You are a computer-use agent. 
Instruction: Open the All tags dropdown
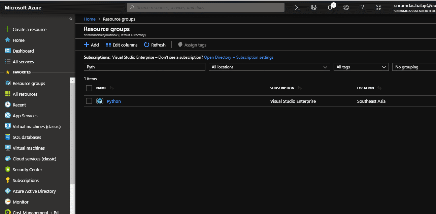click(361, 67)
